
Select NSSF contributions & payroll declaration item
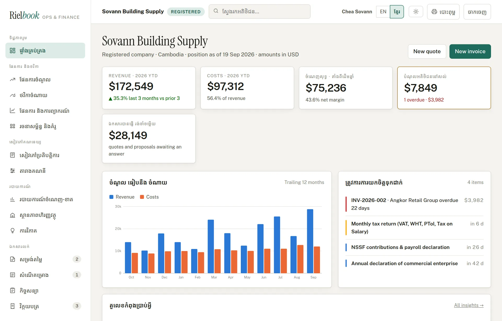click(414, 247)
